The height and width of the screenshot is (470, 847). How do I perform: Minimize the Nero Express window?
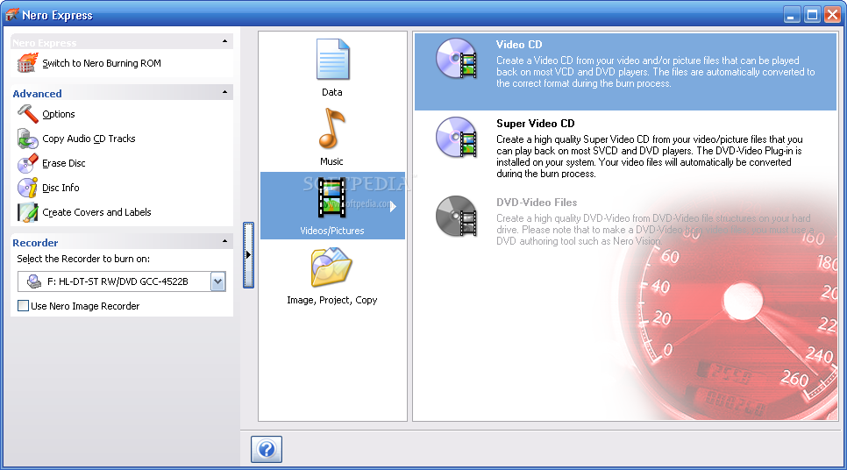coord(792,15)
